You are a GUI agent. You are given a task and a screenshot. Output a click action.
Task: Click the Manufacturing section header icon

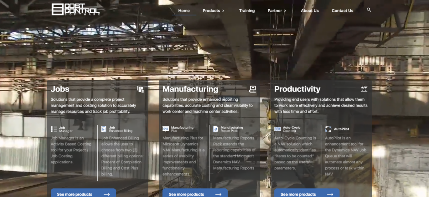tap(252, 89)
